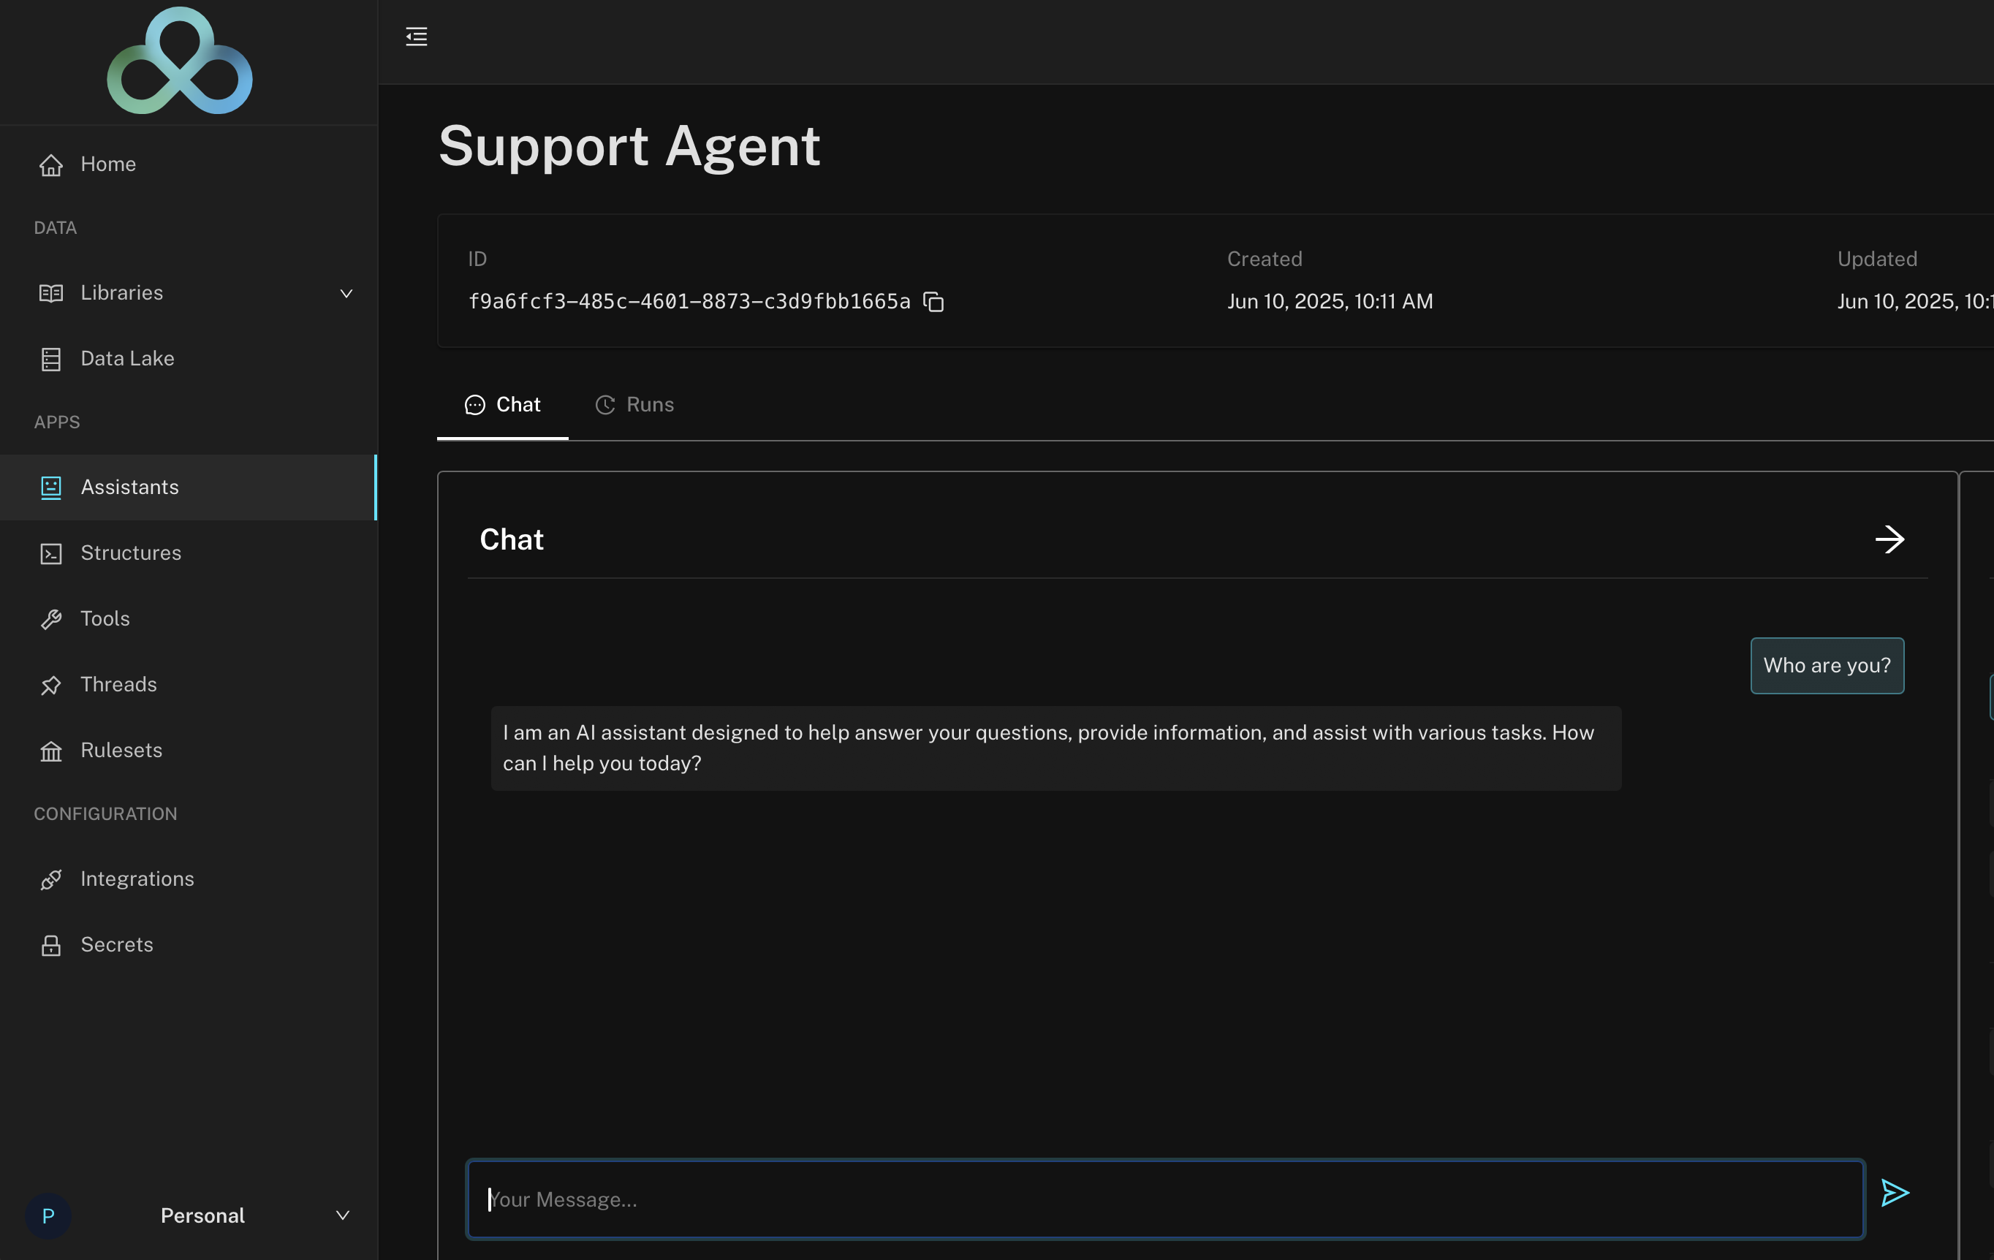Expand the Libraries chevron
1994x1260 pixels.
point(346,293)
